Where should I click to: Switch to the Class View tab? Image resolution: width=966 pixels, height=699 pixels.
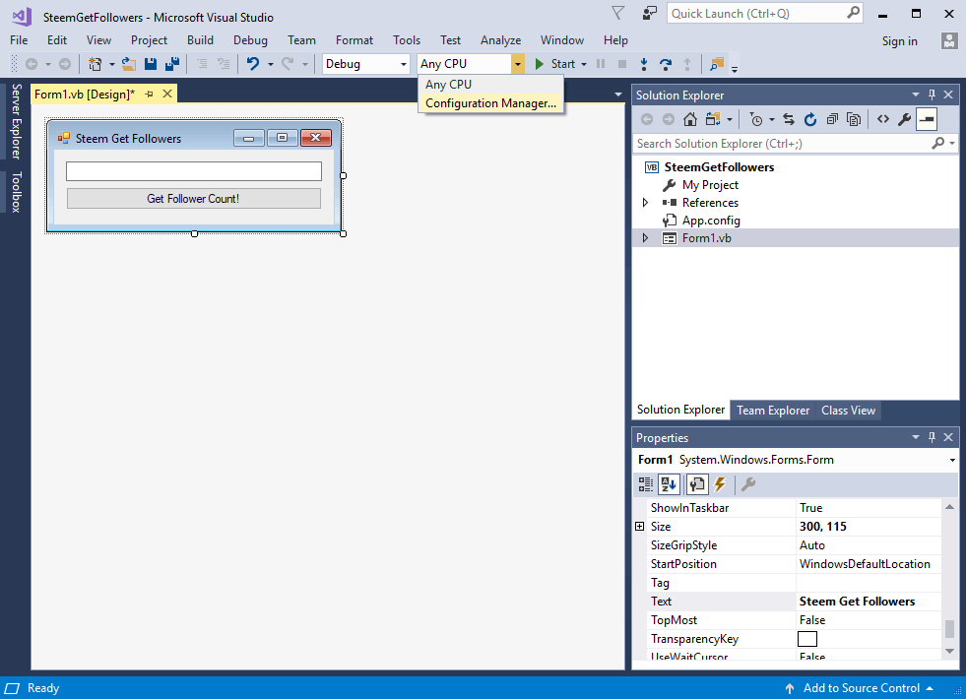(x=848, y=411)
